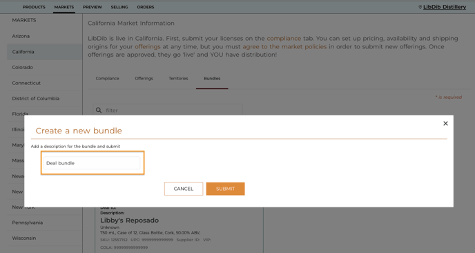
Task: Close the Create a new bundle dialog
Action: point(445,124)
